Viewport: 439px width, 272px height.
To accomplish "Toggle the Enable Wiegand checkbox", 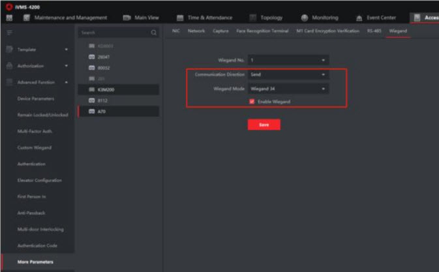I will click(x=252, y=102).
